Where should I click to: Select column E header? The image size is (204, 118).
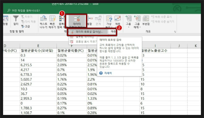38,46
